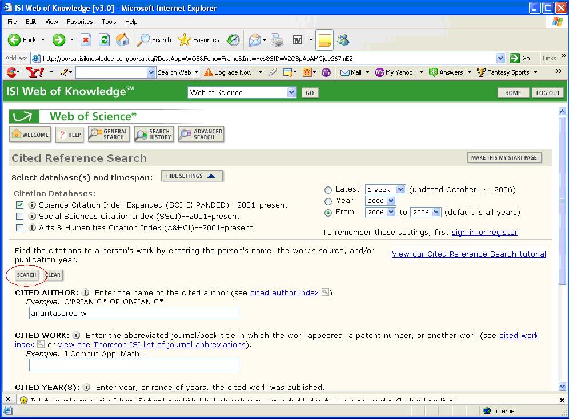Open the yellow note Discuss icon
The image size is (569, 419).
pos(325,40)
